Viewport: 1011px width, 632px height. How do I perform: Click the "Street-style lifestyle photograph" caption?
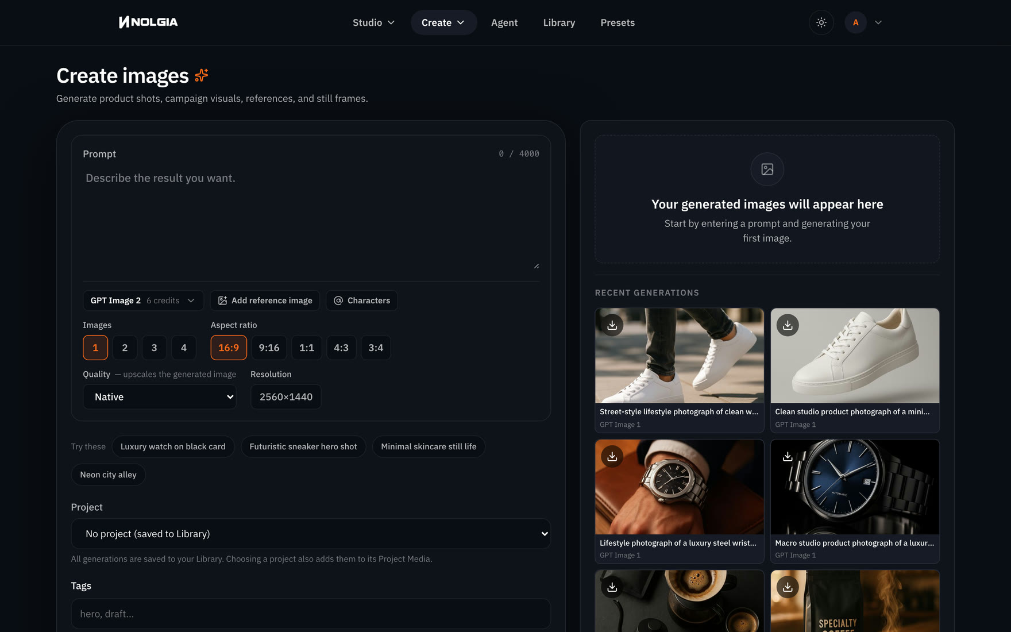(x=679, y=412)
